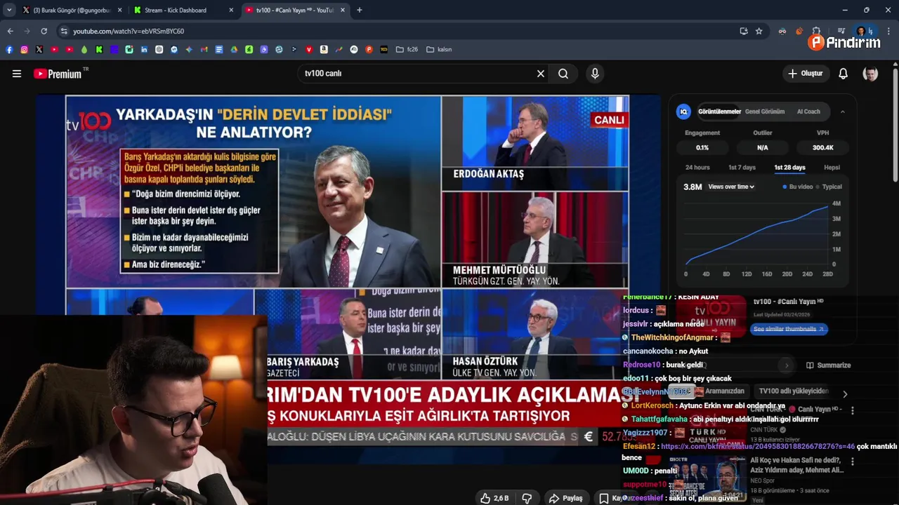Viewport: 899px width, 505px height.
Task: Open options menu for the CNN TÜRK suggestion
Action: pos(853,410)
